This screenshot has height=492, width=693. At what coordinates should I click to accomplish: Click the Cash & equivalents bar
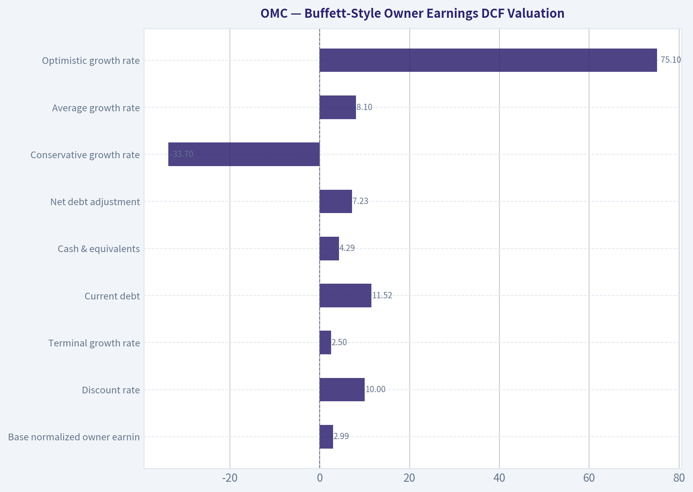[x=329, y=249]
